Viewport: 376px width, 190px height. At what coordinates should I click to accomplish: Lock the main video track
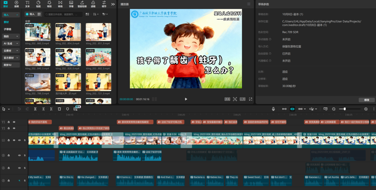9,140
